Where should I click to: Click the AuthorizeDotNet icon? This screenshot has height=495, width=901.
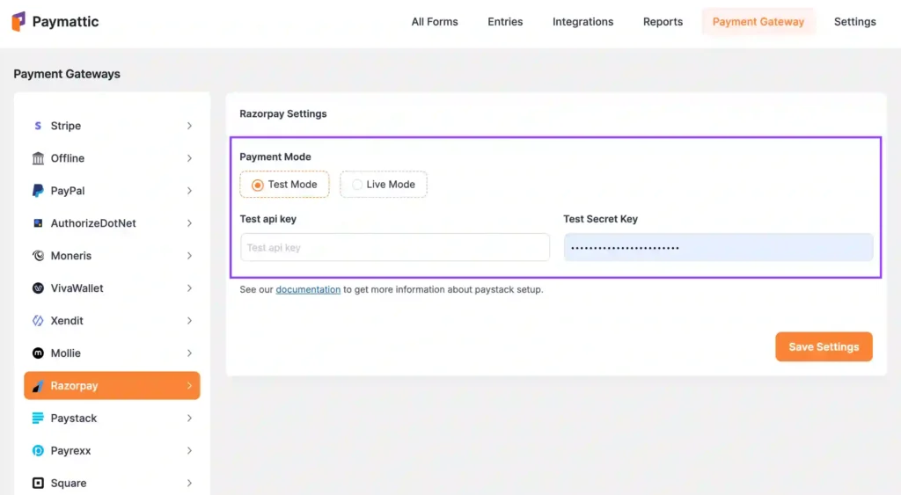coord(38,222)
